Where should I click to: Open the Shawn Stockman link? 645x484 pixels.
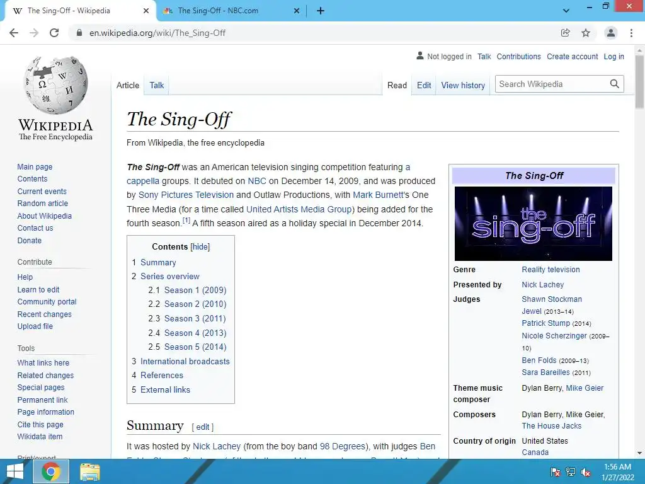tap(552, 299)
